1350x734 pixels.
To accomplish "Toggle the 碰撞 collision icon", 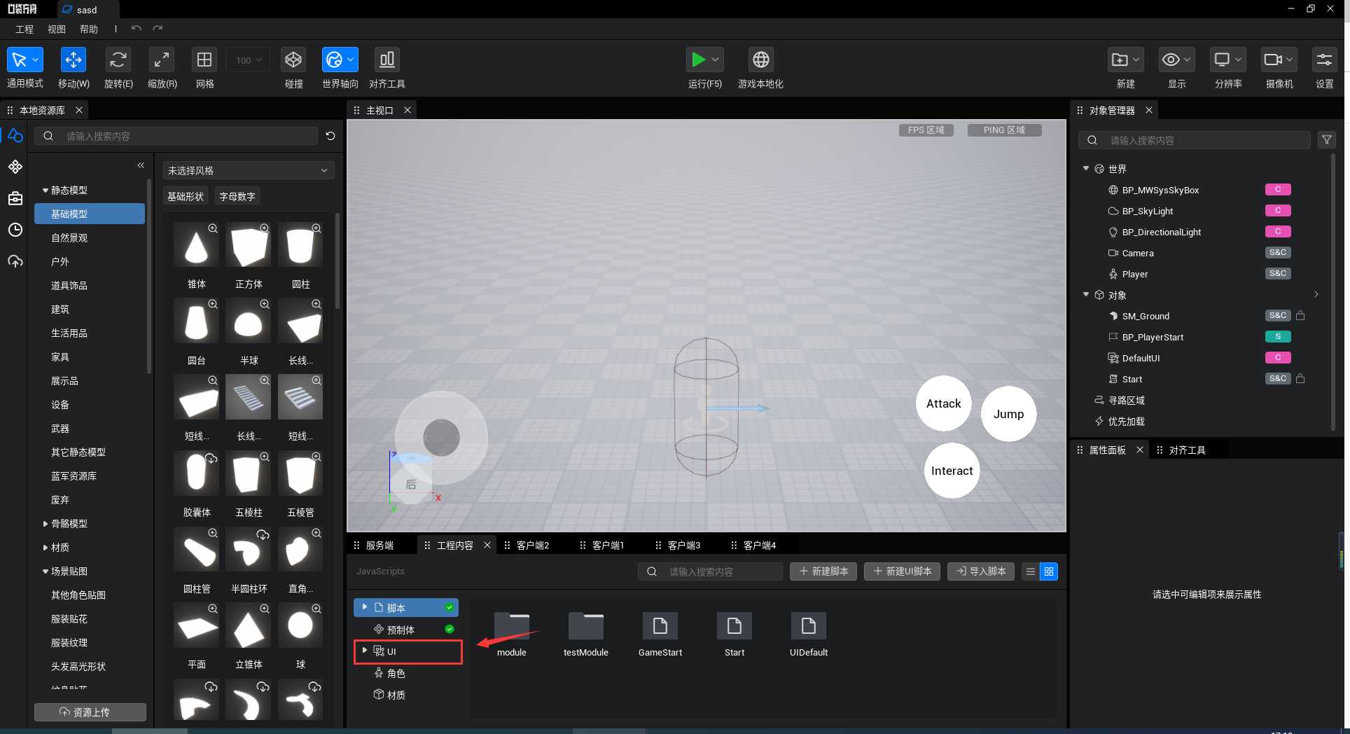I will point(293,60).
